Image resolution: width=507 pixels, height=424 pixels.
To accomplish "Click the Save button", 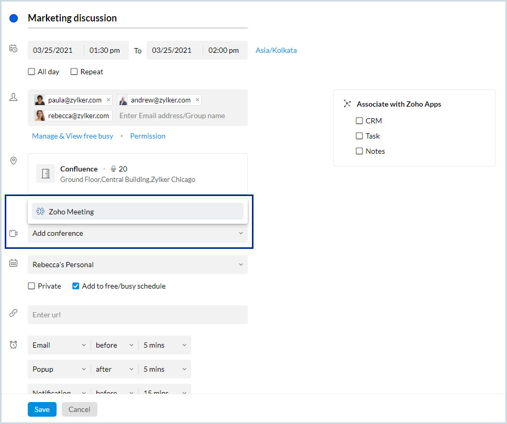I will coord(42,409).
